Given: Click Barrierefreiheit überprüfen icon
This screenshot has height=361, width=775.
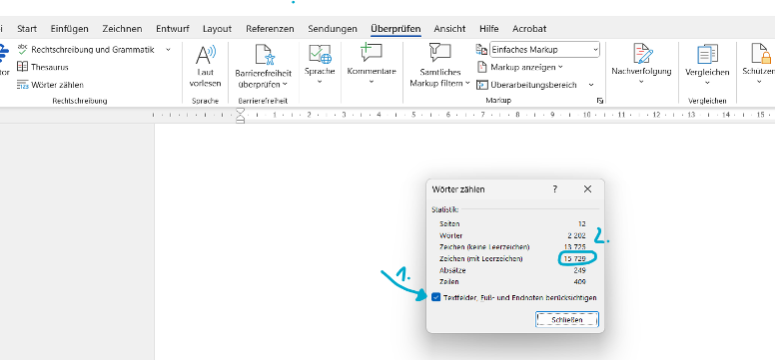Looking at the screenshot, I should (x=263, y=54).
